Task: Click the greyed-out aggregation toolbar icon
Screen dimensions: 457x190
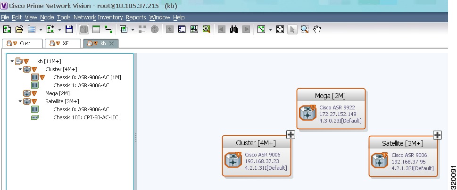Action: pos(142,29)
